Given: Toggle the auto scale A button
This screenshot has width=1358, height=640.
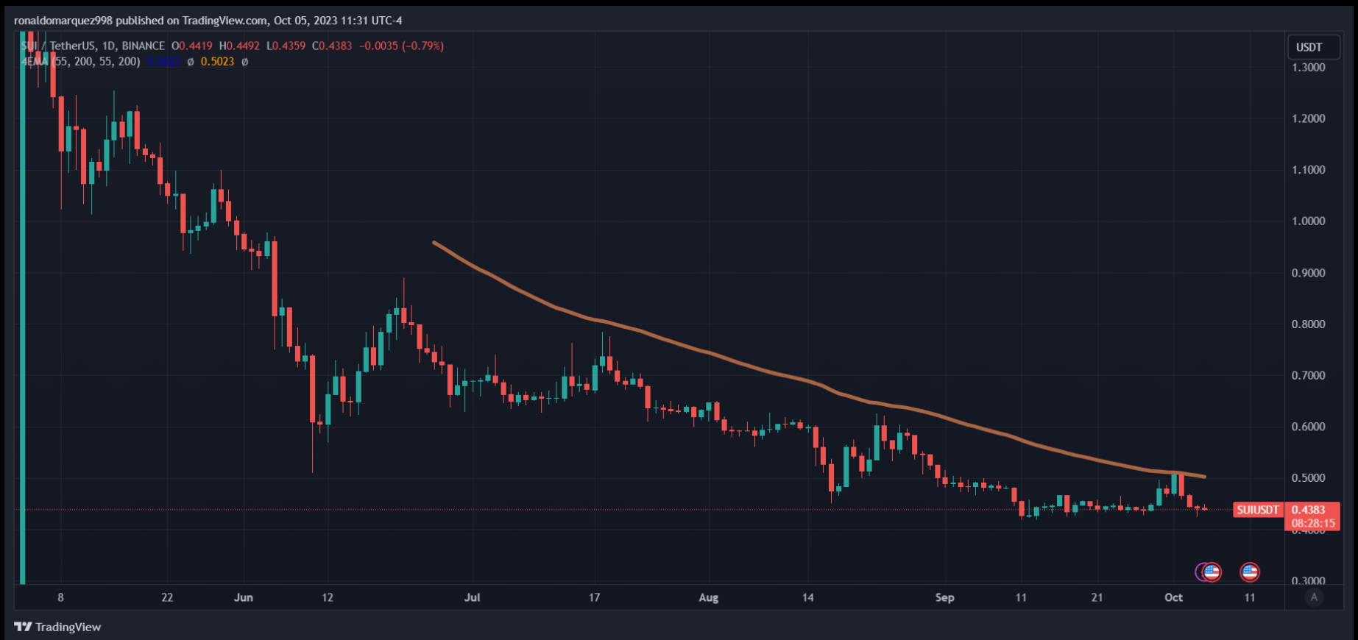Looking at the screenshot, I should click(1314, 597).
